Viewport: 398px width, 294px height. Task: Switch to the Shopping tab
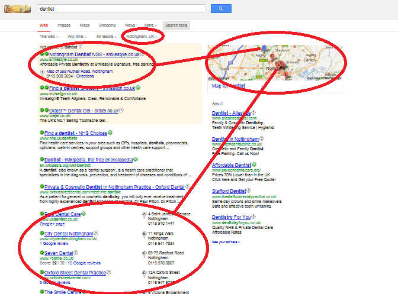click(107, 25)
